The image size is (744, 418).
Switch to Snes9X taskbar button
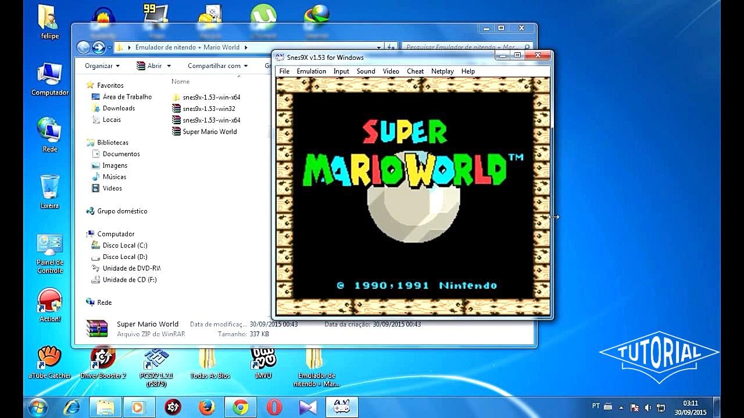coord(342,407)
